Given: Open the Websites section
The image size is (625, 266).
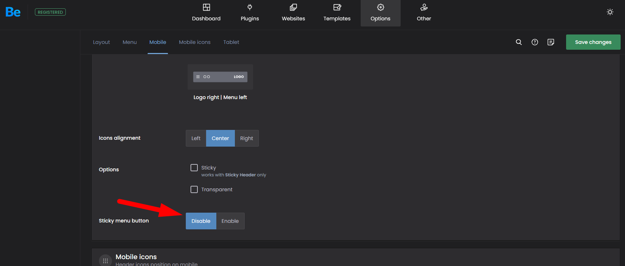Looking at the screenshot, I should coord(293,13).
